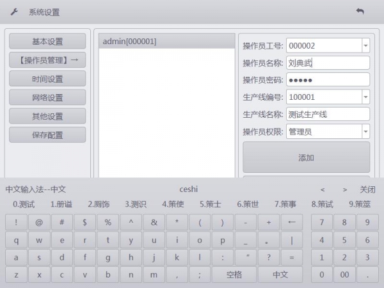Click the 添加 button
384x288 pixels.
click(306, 157)
